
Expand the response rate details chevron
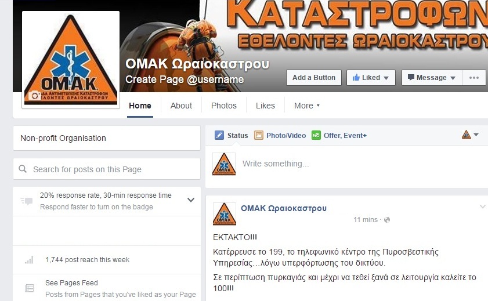[191, 200]
